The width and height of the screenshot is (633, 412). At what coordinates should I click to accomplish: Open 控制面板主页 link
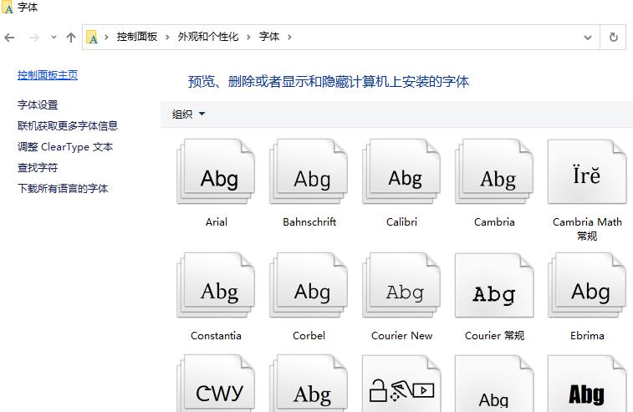(x=47, y=75)
